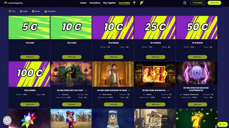Redeem 100 € Bonus for 20000 coins
Screen dimensions: 229x128
pos(30,105)
